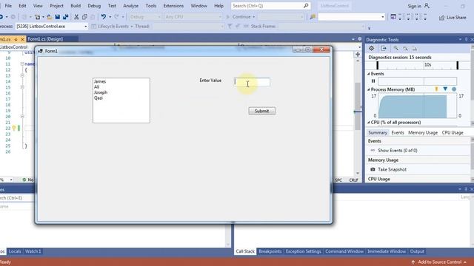Click the Form1 window icon
Screen dimensions: 474x266
point(40,51)
